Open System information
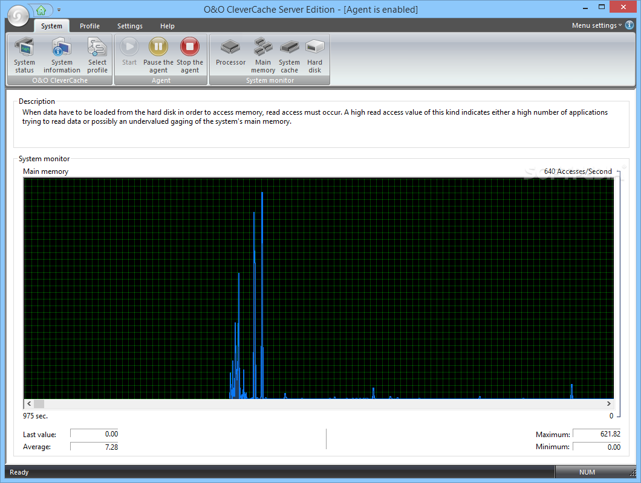The width and height of the screenshot is (641, 483). pos(62,55)
